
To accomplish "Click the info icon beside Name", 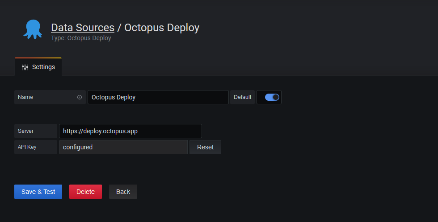I will [80, 97].
